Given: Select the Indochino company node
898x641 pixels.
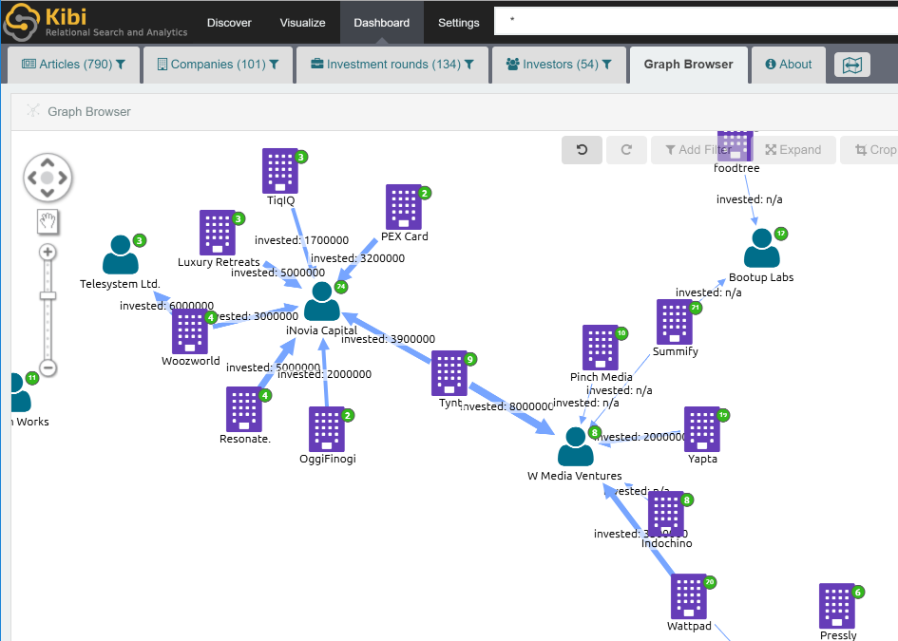Looking at the screenshot, I should point(666,514).
